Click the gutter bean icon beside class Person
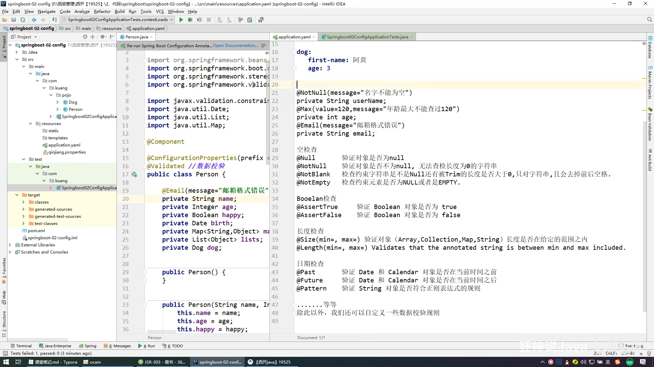The image size is (654, 367). point(135,174)
